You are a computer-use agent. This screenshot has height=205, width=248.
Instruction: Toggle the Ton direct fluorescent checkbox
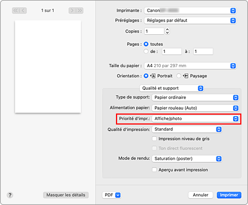tap(154, 148)
